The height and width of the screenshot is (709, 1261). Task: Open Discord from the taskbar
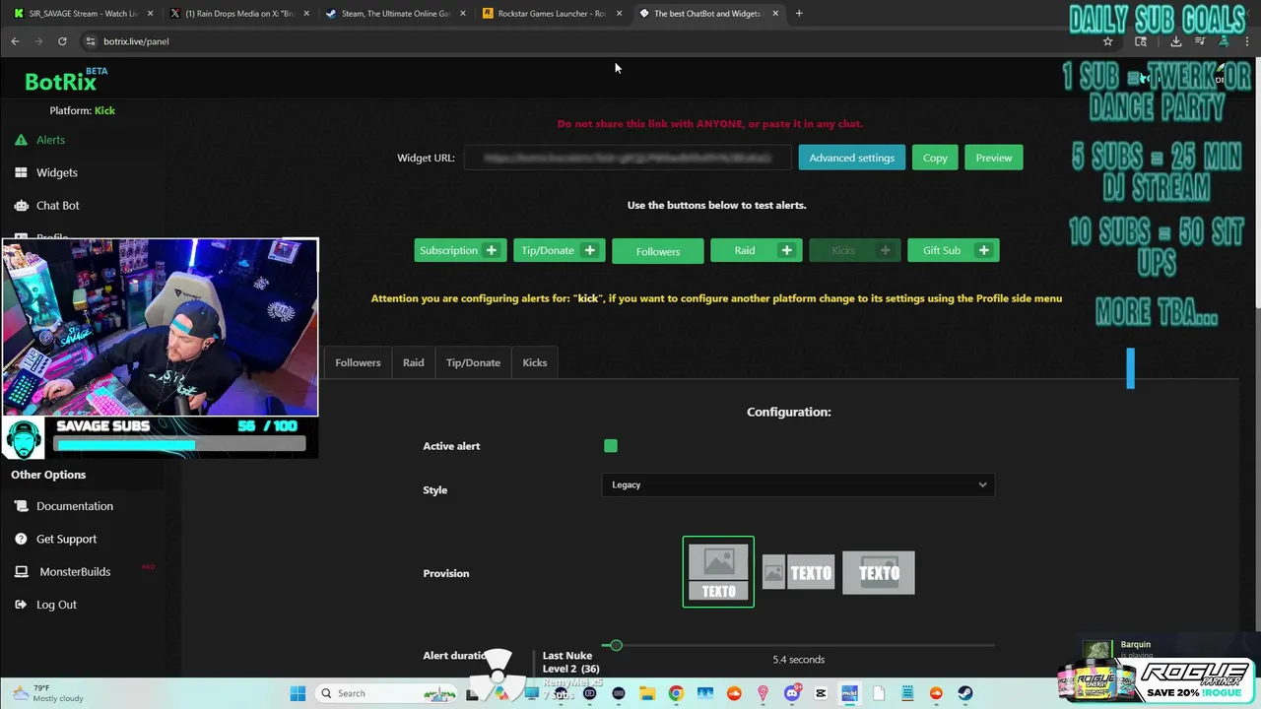792,693
